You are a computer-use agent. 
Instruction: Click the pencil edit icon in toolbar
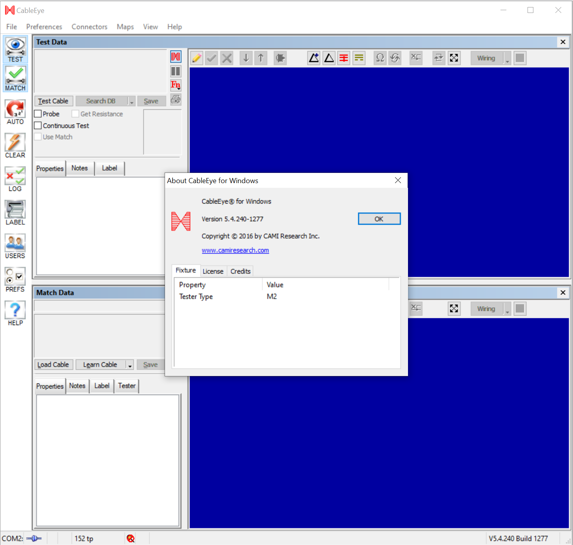click(197, 58)
